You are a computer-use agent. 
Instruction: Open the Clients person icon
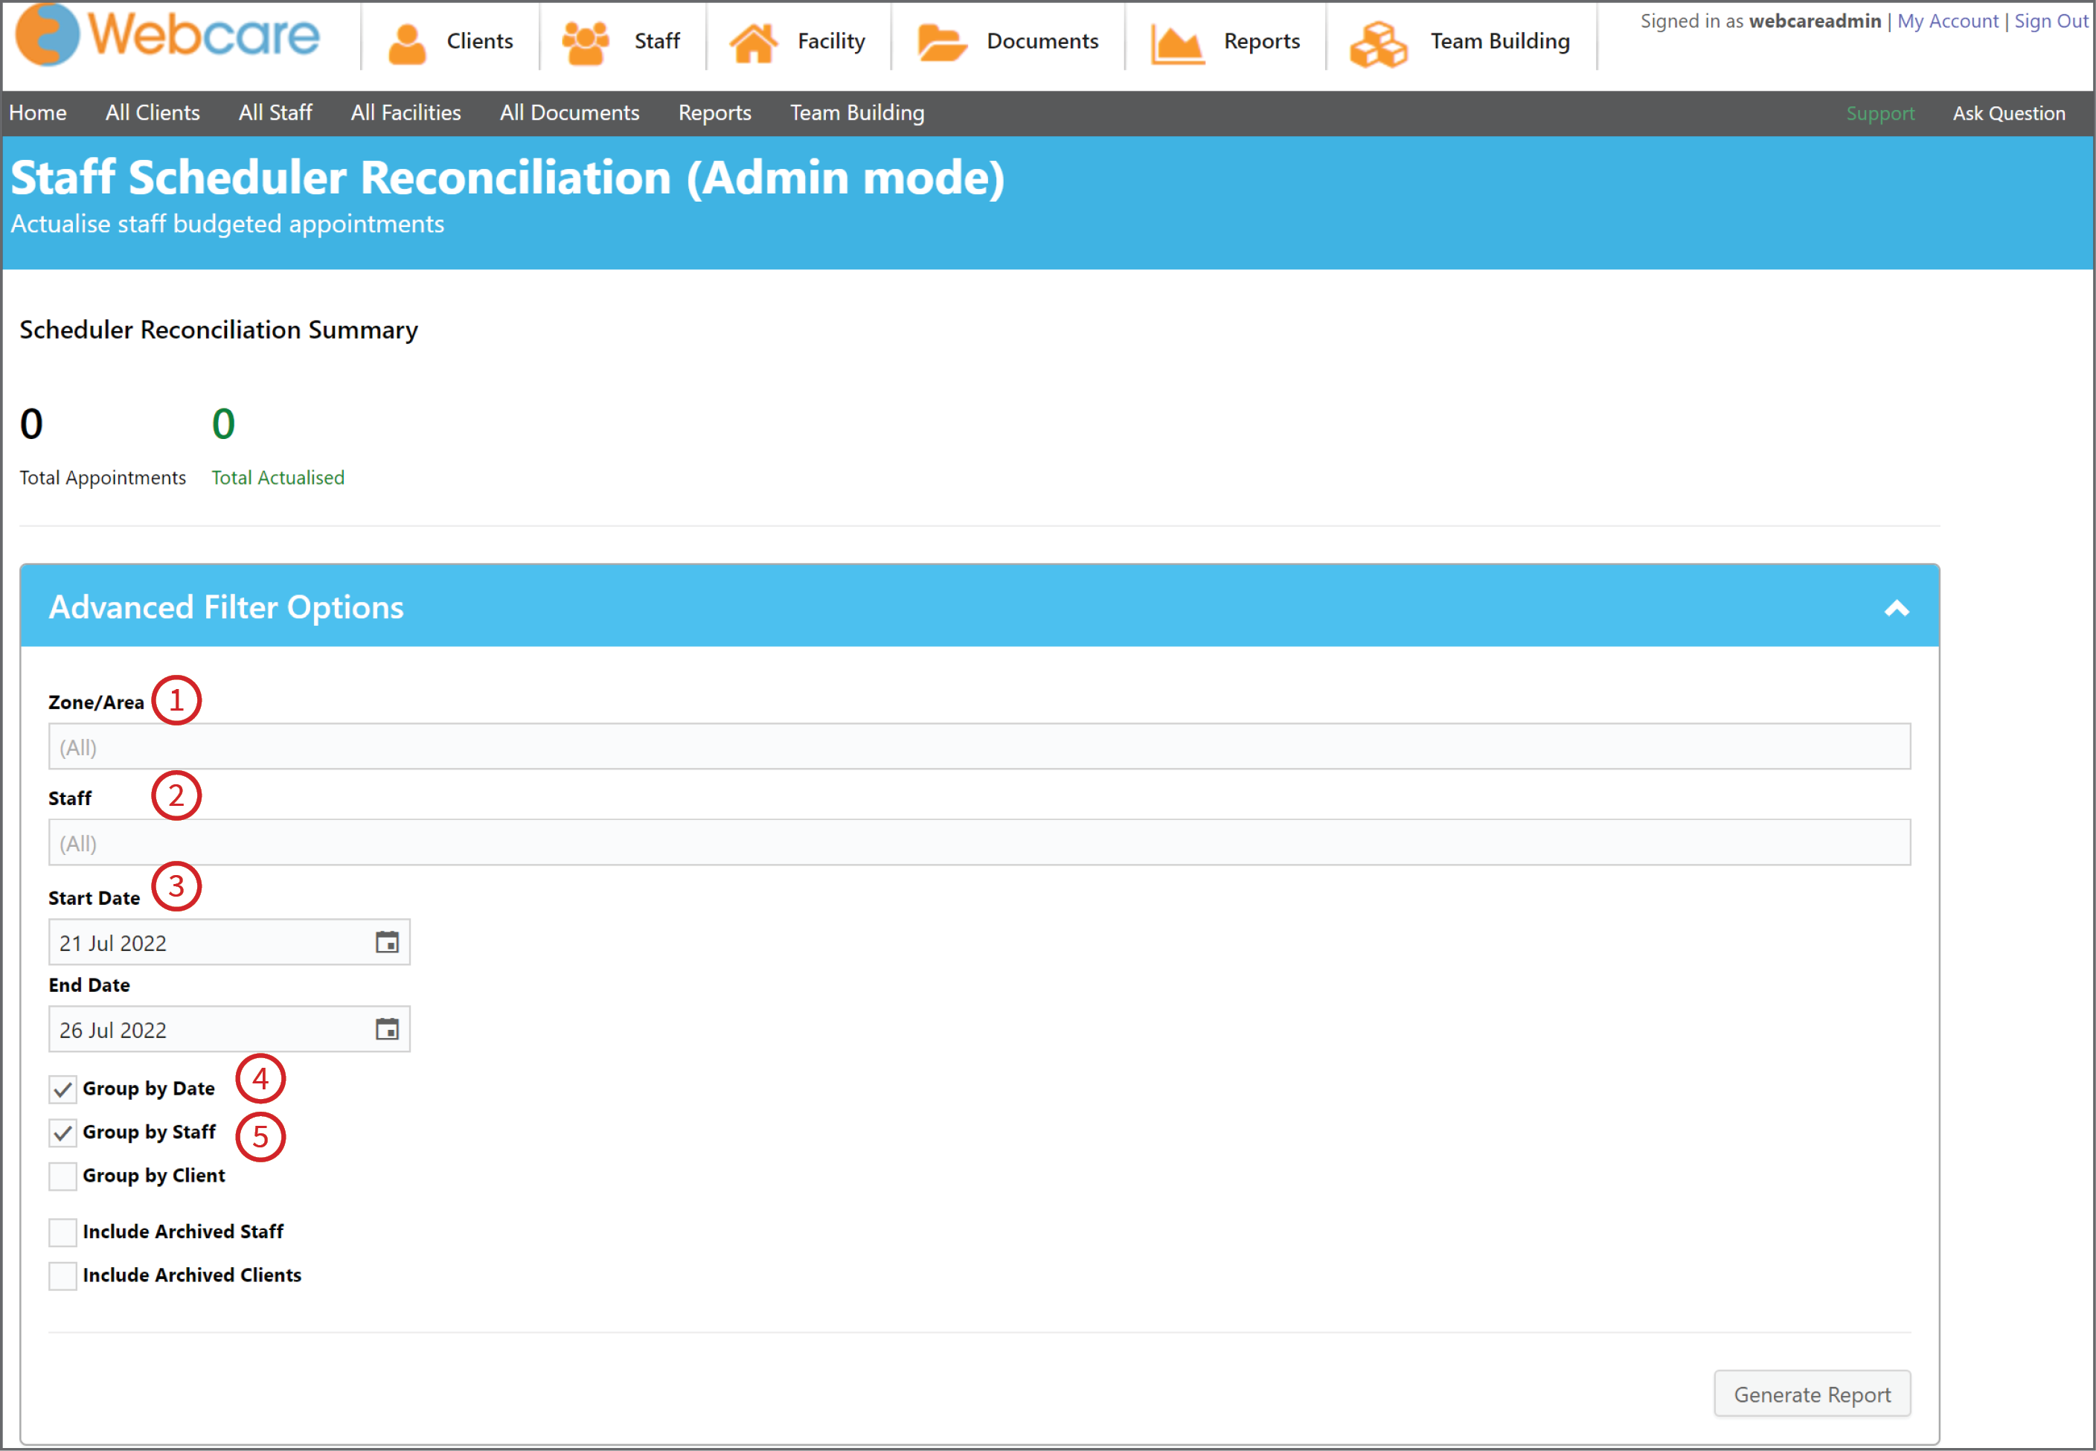(406, 42)
